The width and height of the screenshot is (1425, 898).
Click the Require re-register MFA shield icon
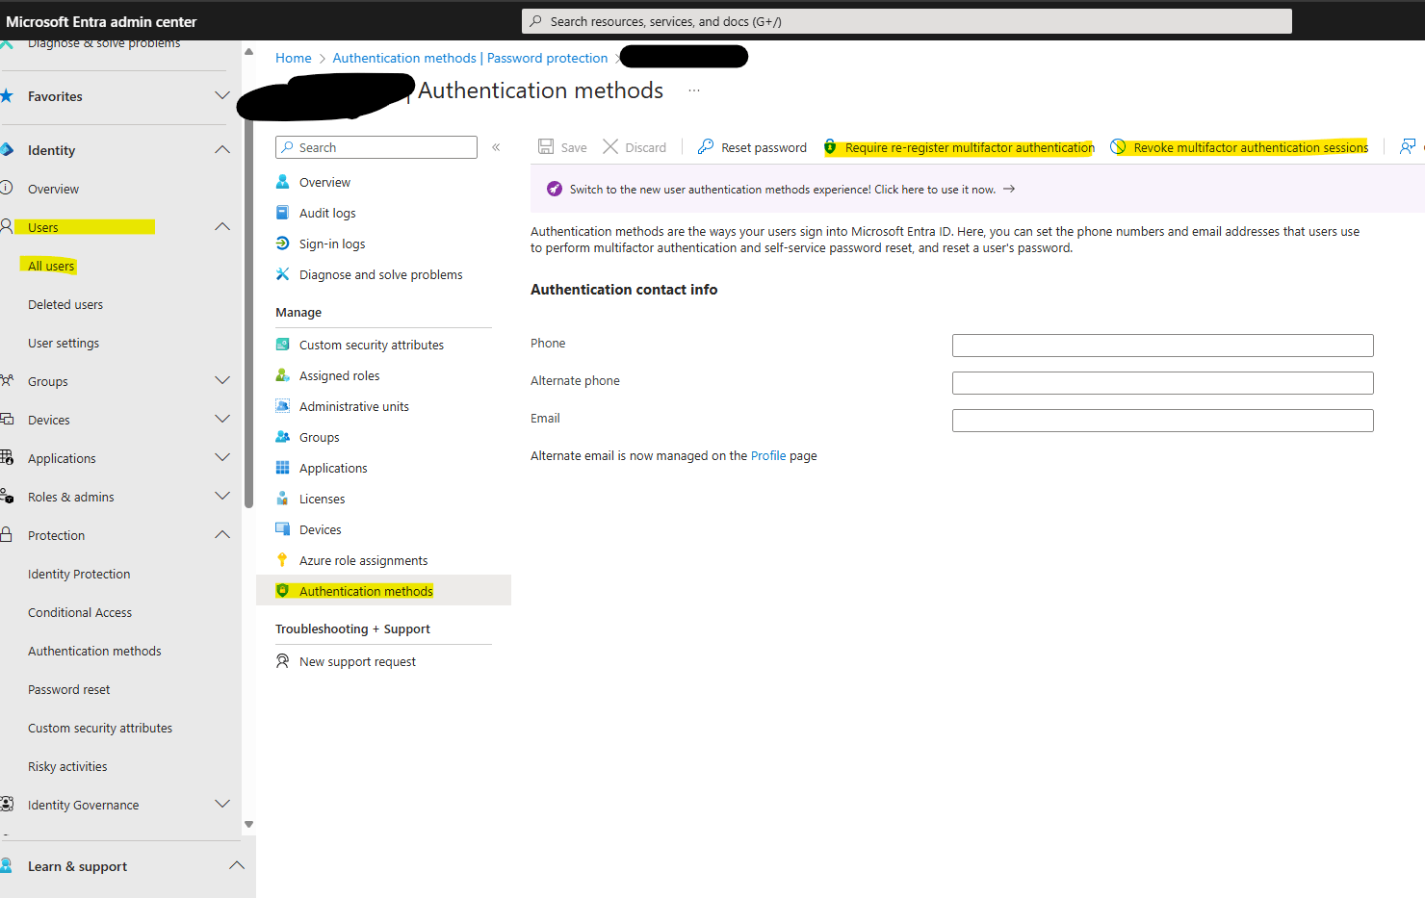click(830, 147)
